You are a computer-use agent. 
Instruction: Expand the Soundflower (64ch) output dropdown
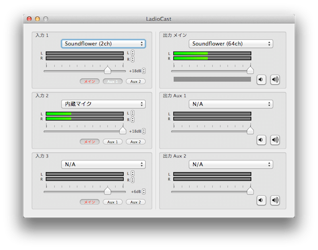[230, 44]
